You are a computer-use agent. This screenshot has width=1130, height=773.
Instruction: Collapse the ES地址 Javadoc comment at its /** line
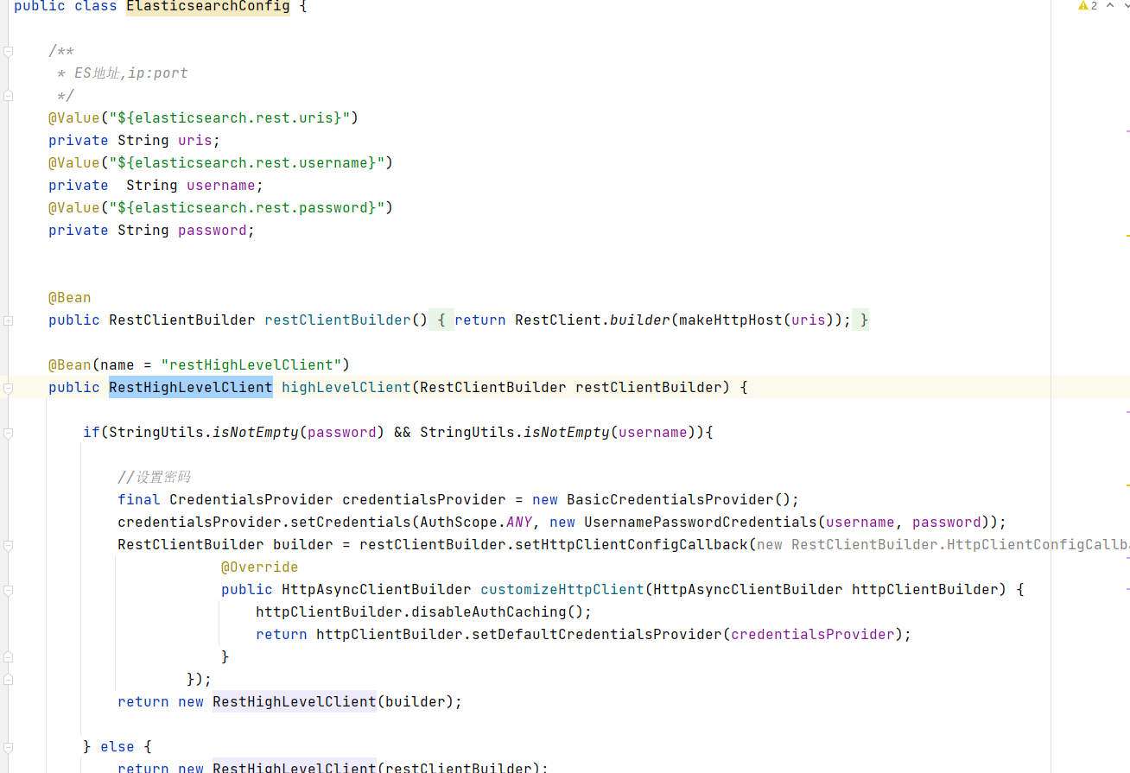[x=8, y=52]
